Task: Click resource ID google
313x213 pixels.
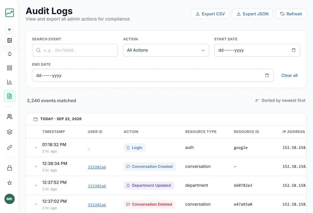Action: pos(241,148)
